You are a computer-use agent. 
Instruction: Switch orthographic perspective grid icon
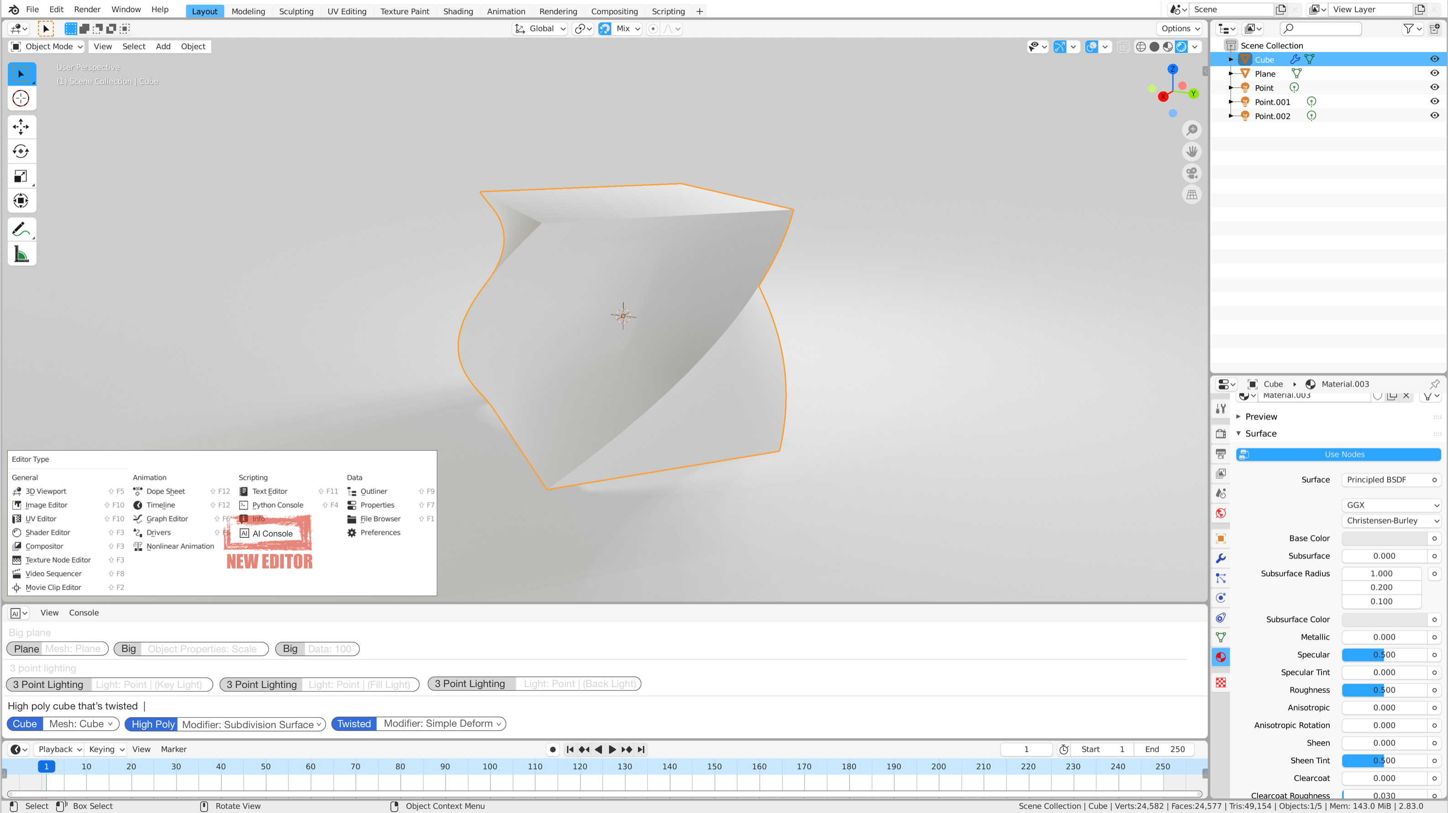click(x=1191, y=195)
